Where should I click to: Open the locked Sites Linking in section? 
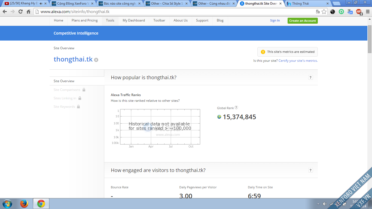click(x=68, y=98)
